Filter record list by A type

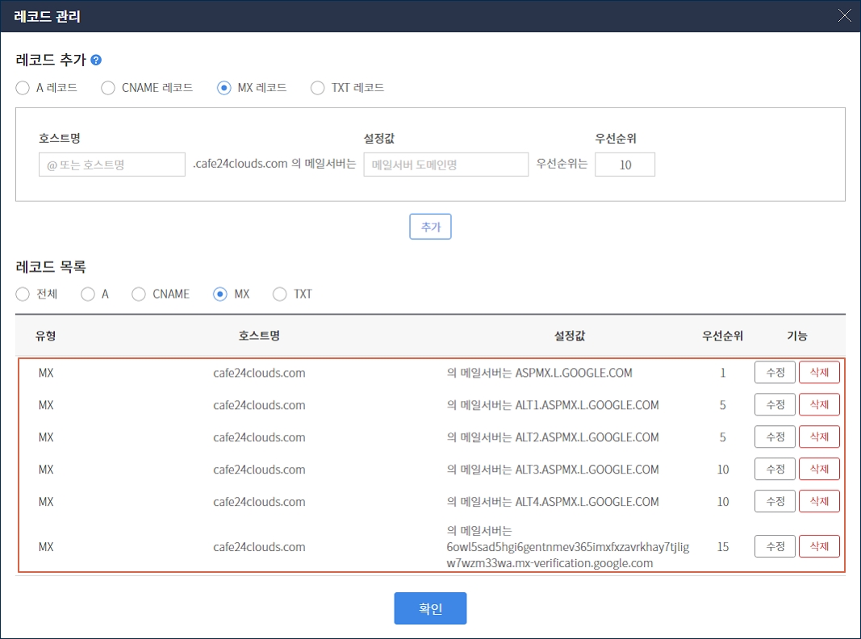coord(88,294)
